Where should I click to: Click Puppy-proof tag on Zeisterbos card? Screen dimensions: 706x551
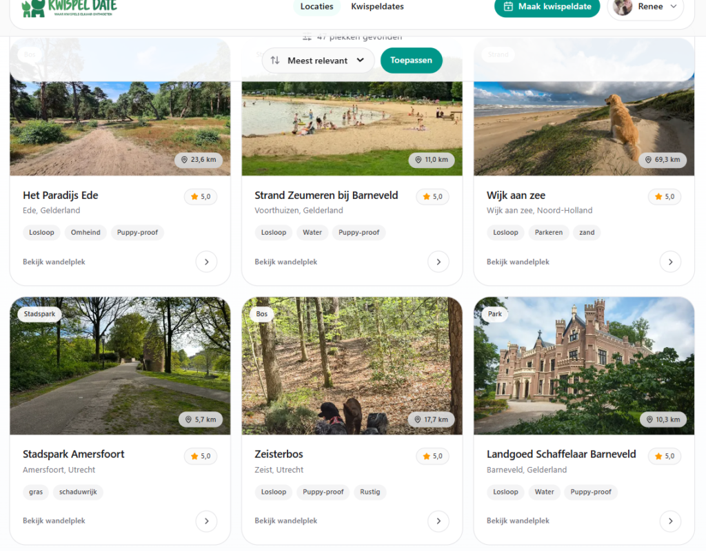323,492
